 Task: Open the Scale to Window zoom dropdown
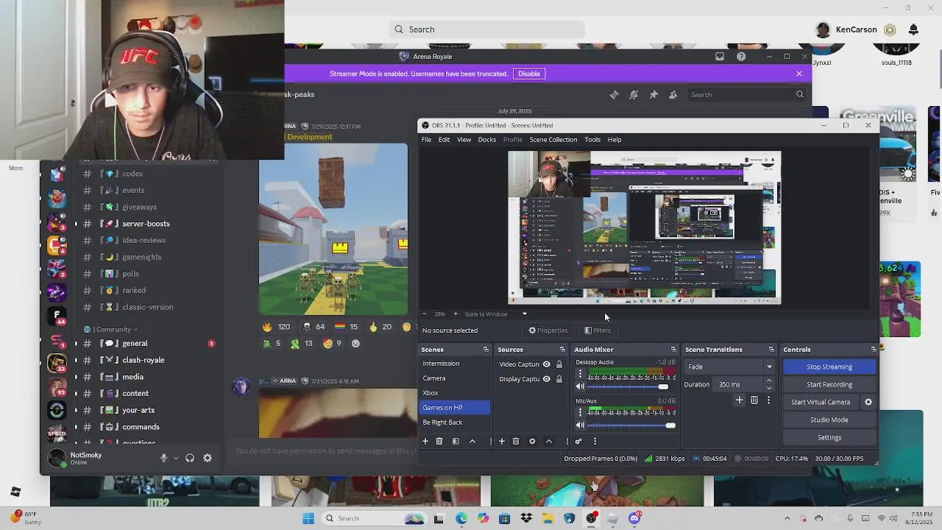point(524,314)
